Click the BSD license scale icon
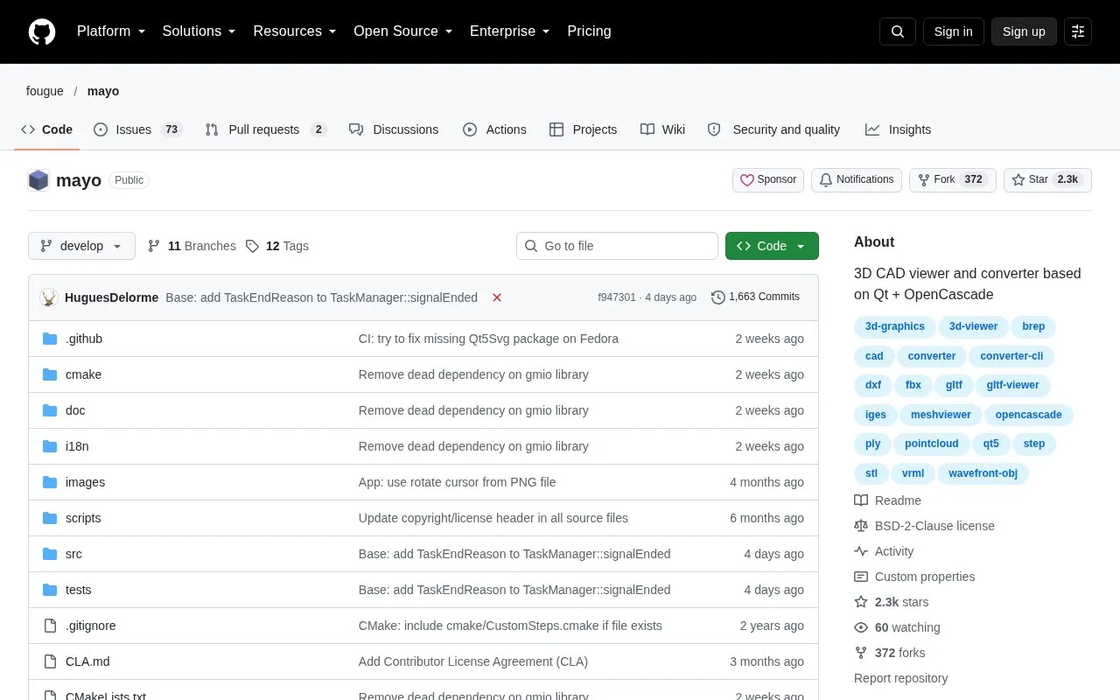Viewport: 1120px width, 700px height. tap(861, 526)
